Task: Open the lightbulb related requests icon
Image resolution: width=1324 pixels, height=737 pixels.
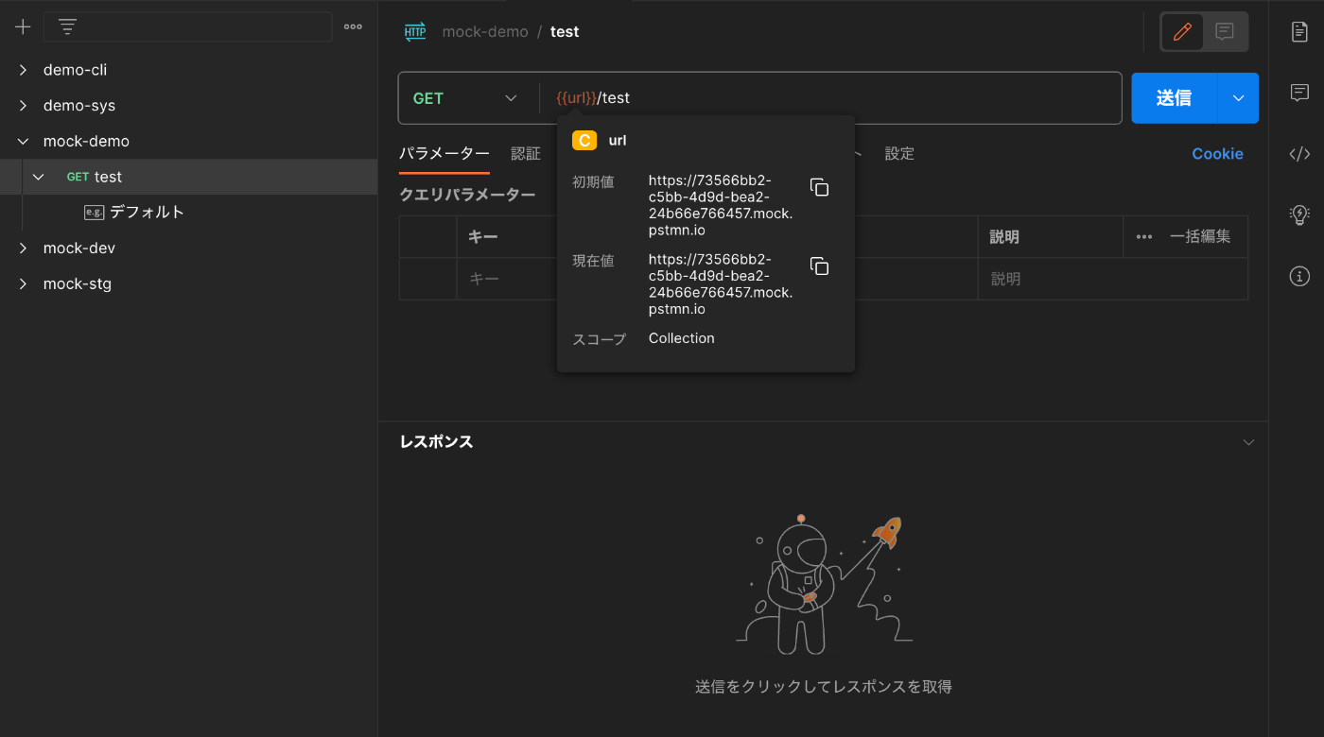Action: click(x=1299, y=214)
